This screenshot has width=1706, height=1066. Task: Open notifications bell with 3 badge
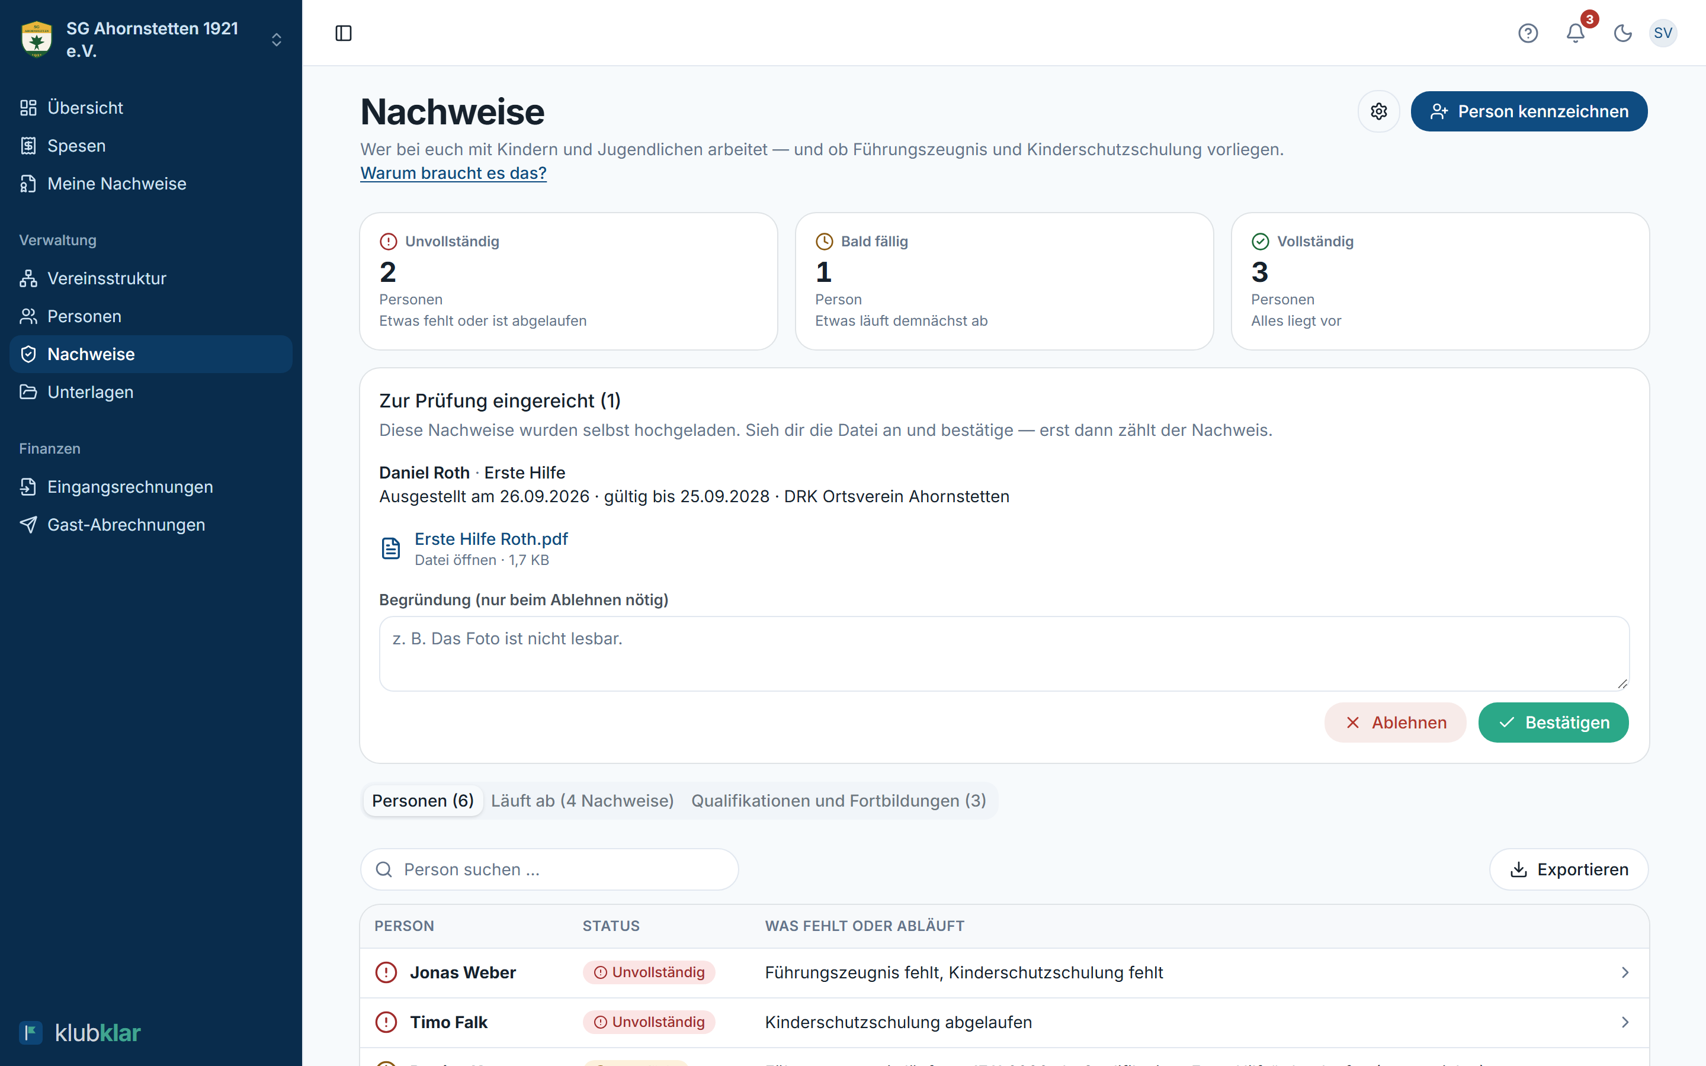click(1576, 33)
